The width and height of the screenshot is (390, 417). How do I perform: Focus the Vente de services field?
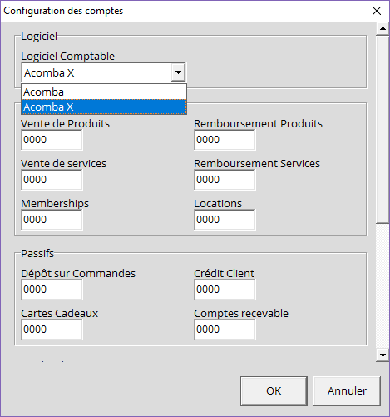tap(52, 180)
